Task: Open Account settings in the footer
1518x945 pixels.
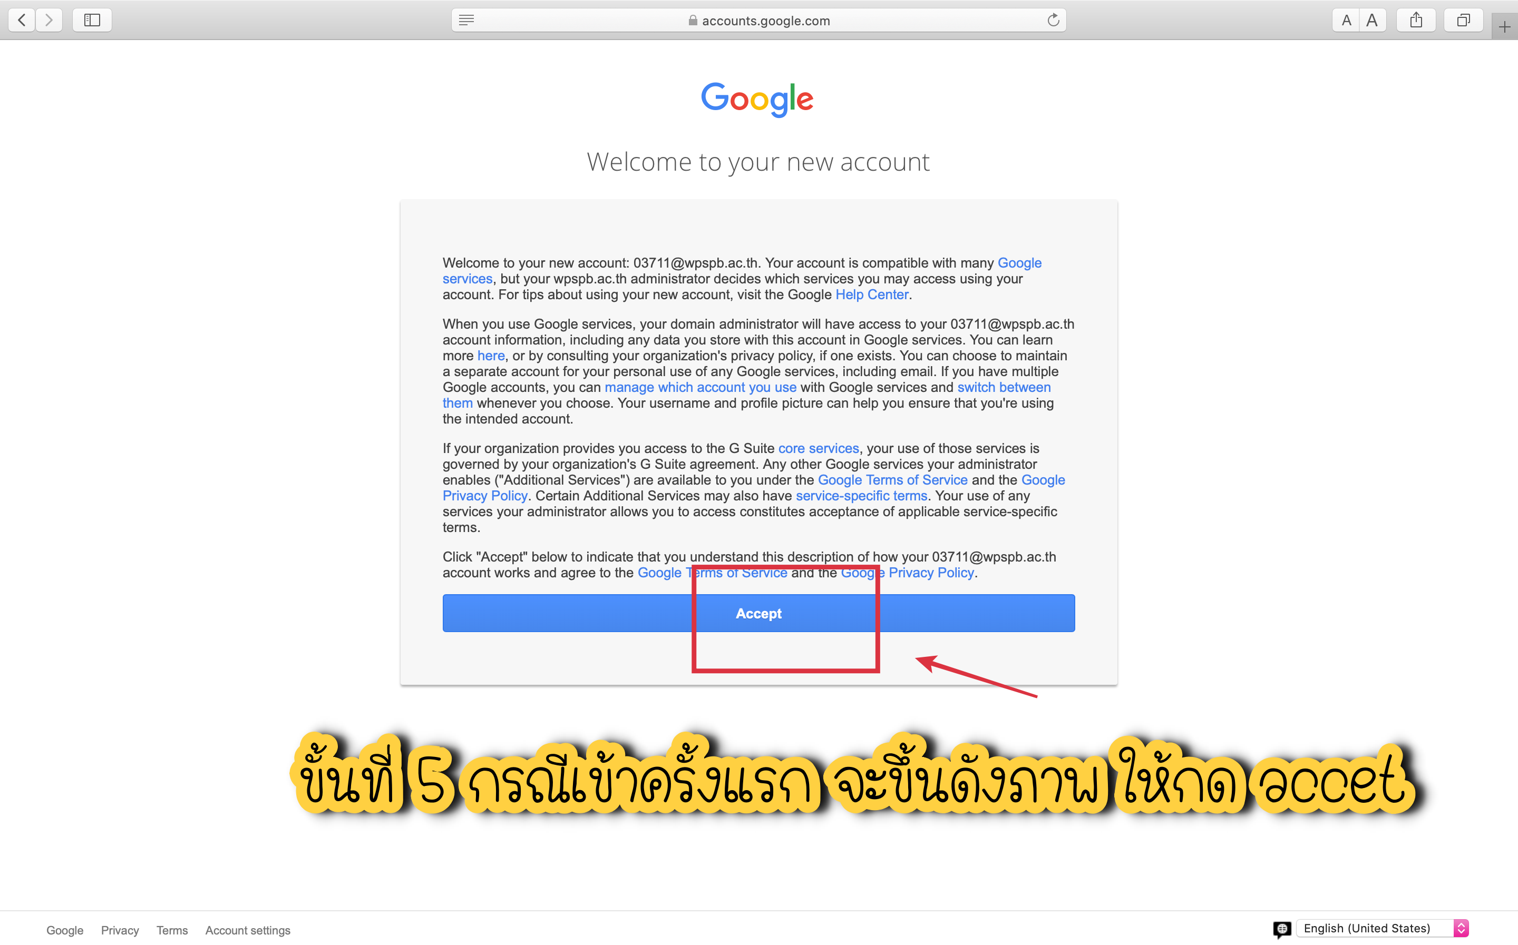Action: [x=248, y=930]
